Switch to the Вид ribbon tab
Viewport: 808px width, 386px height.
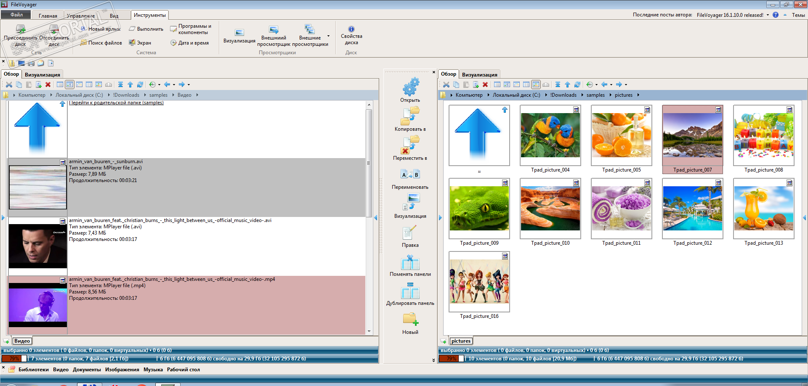[114, 16]
